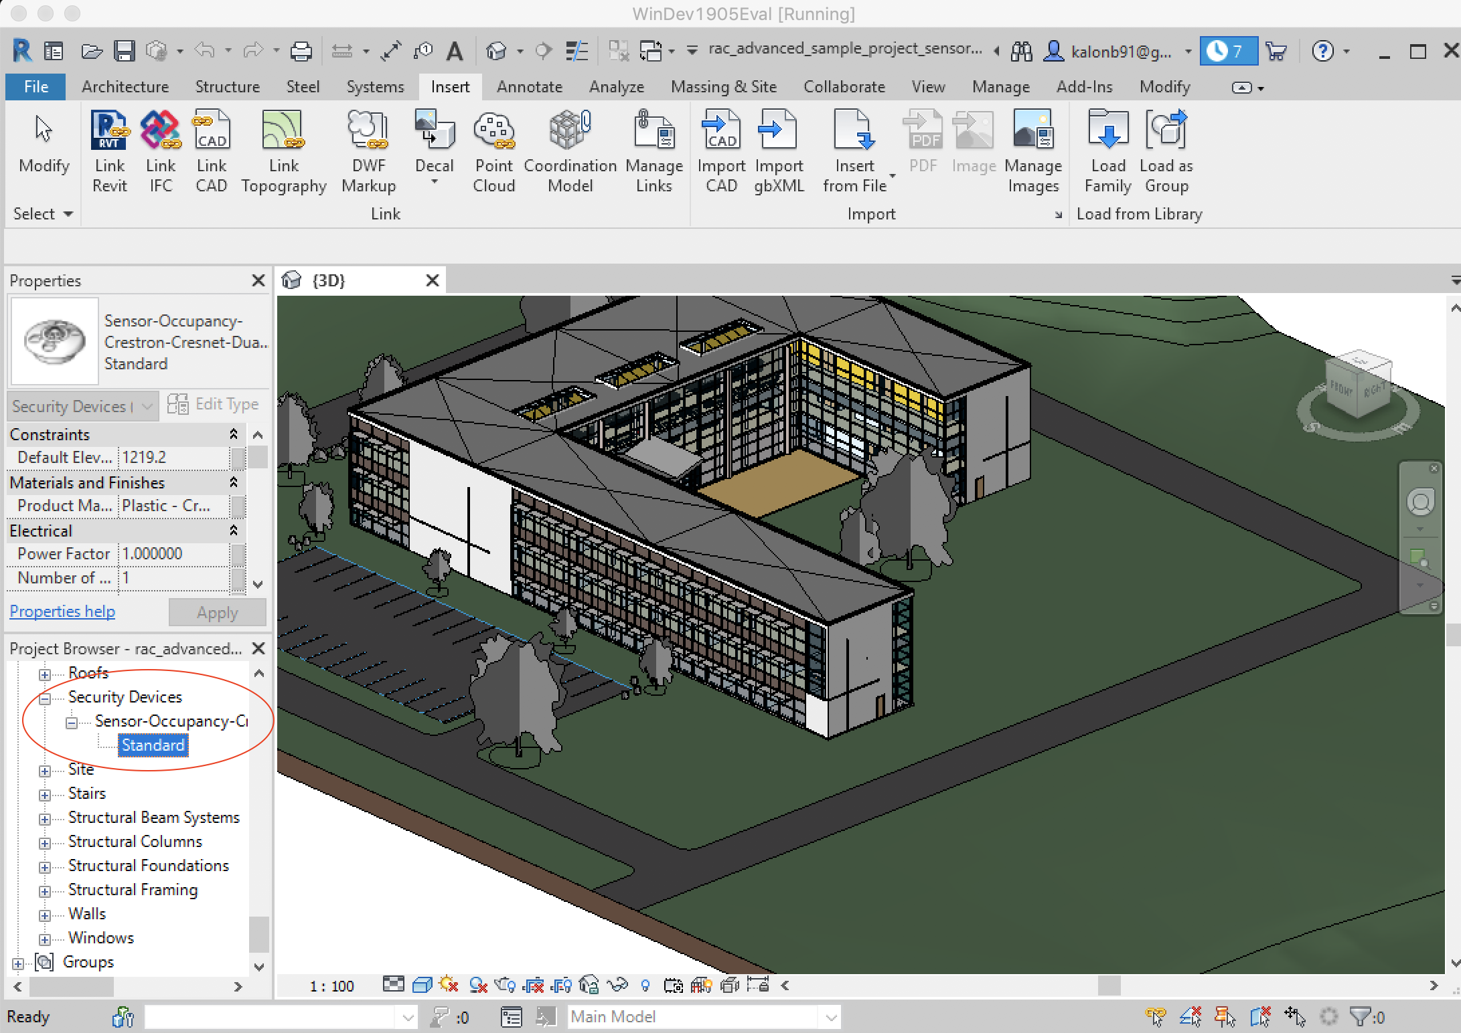Click the Default Elevation value field

point(173,458)
